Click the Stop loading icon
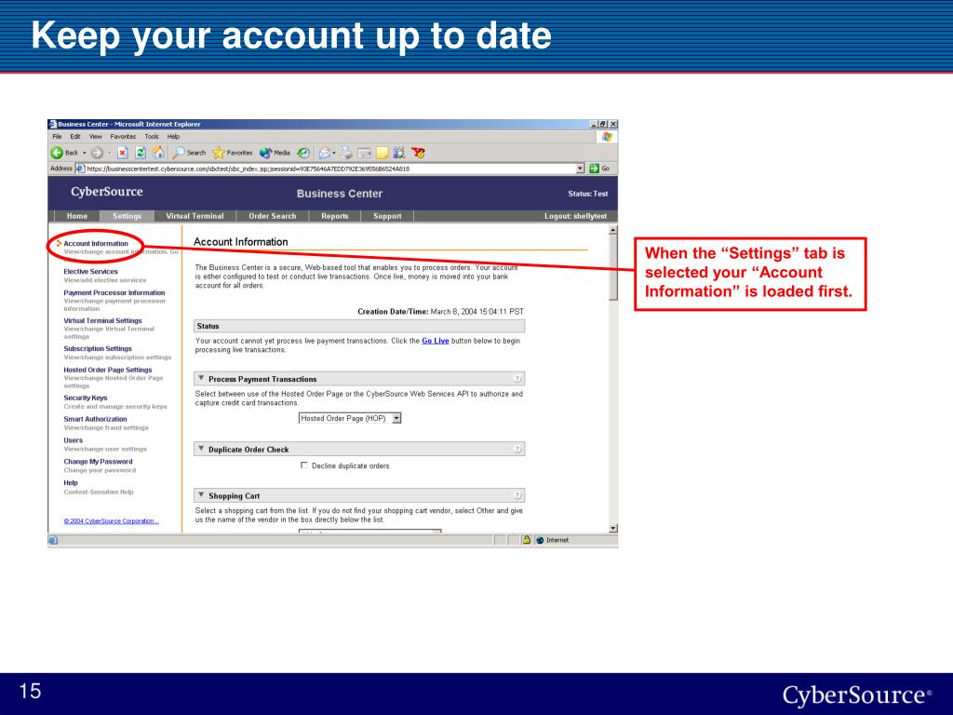953x715 pixels. coord(122,153)
